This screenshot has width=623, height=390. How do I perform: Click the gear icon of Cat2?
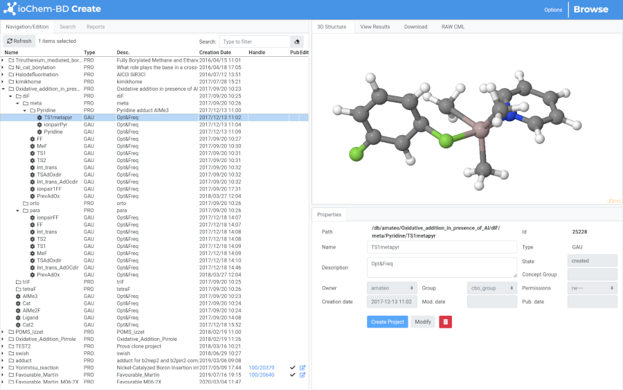(18, 325)
